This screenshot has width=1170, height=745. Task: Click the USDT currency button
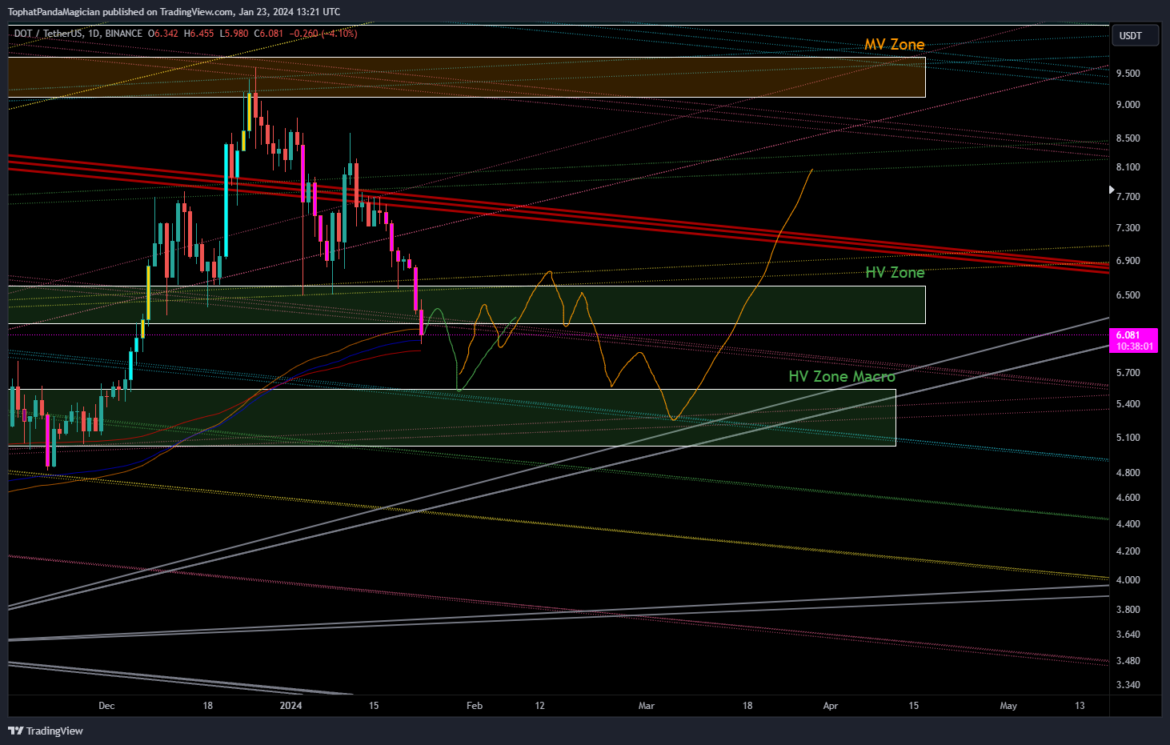click(x=1135, y=36)
